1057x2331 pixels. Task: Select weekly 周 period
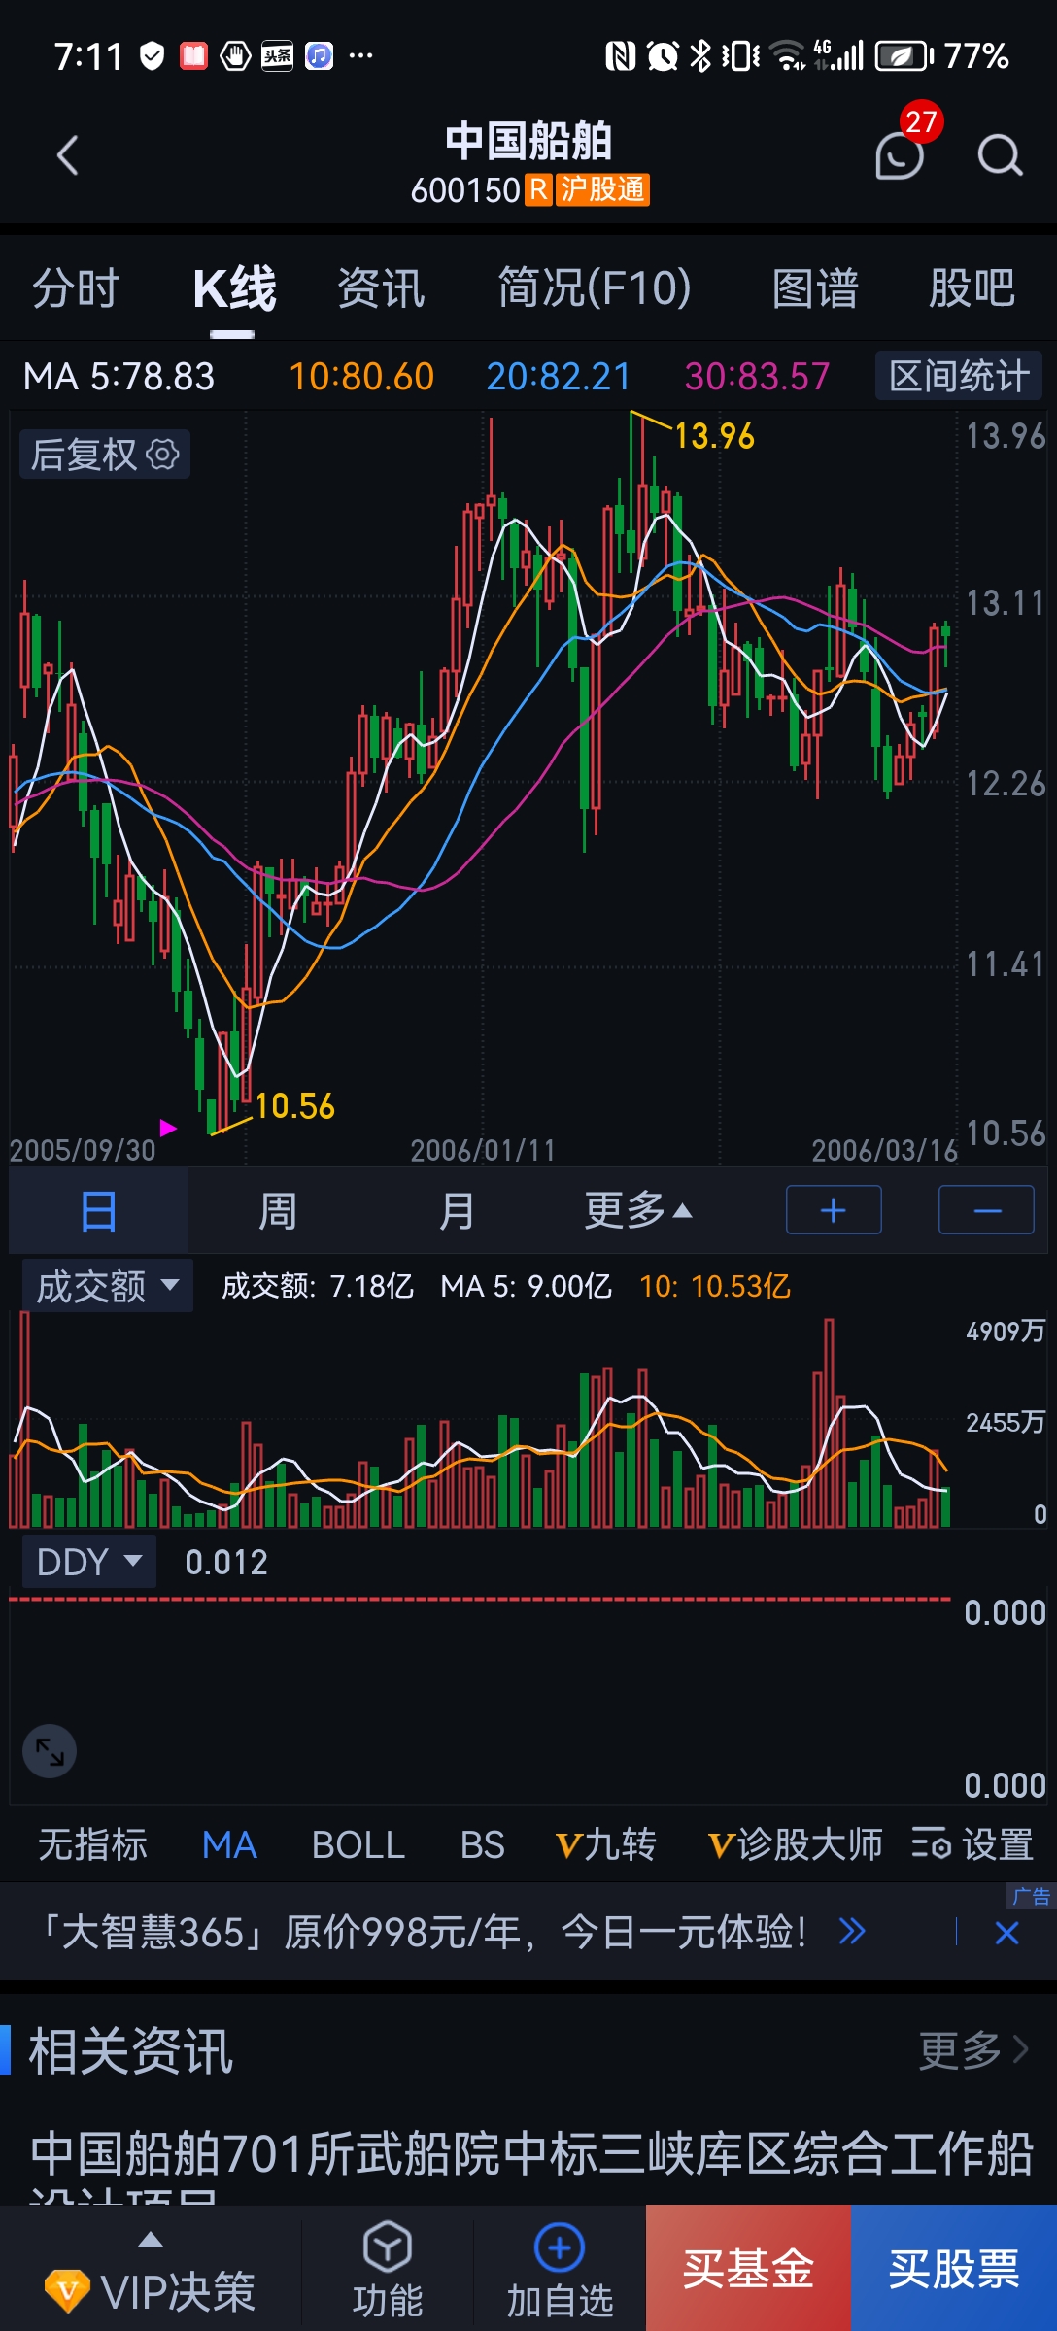(277, 1210)
